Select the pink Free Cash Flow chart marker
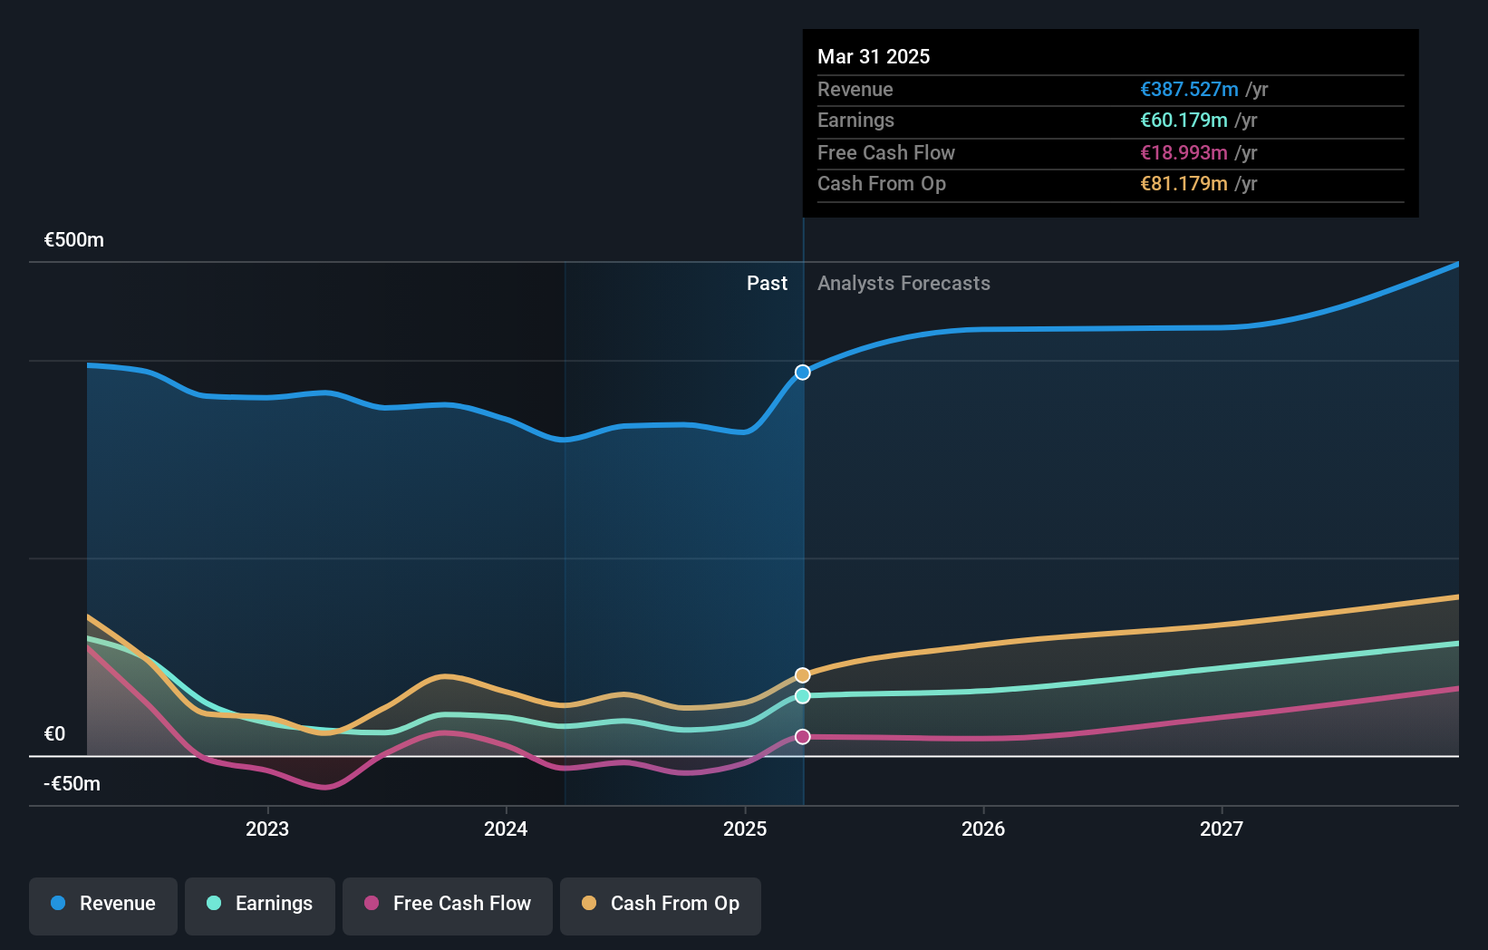This screenshot has width=1488, height=950. (802, 736)
